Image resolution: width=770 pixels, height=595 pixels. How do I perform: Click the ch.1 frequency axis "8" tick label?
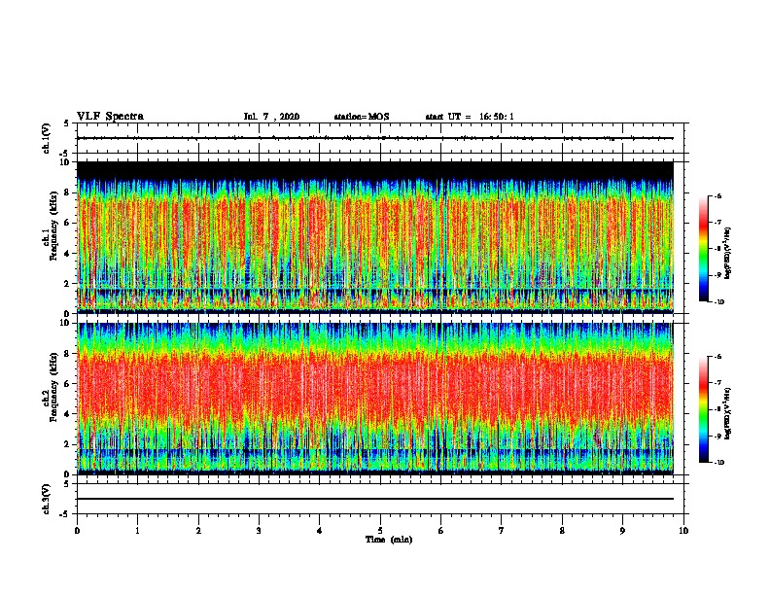pyautogui.click(x=67, y=192)
